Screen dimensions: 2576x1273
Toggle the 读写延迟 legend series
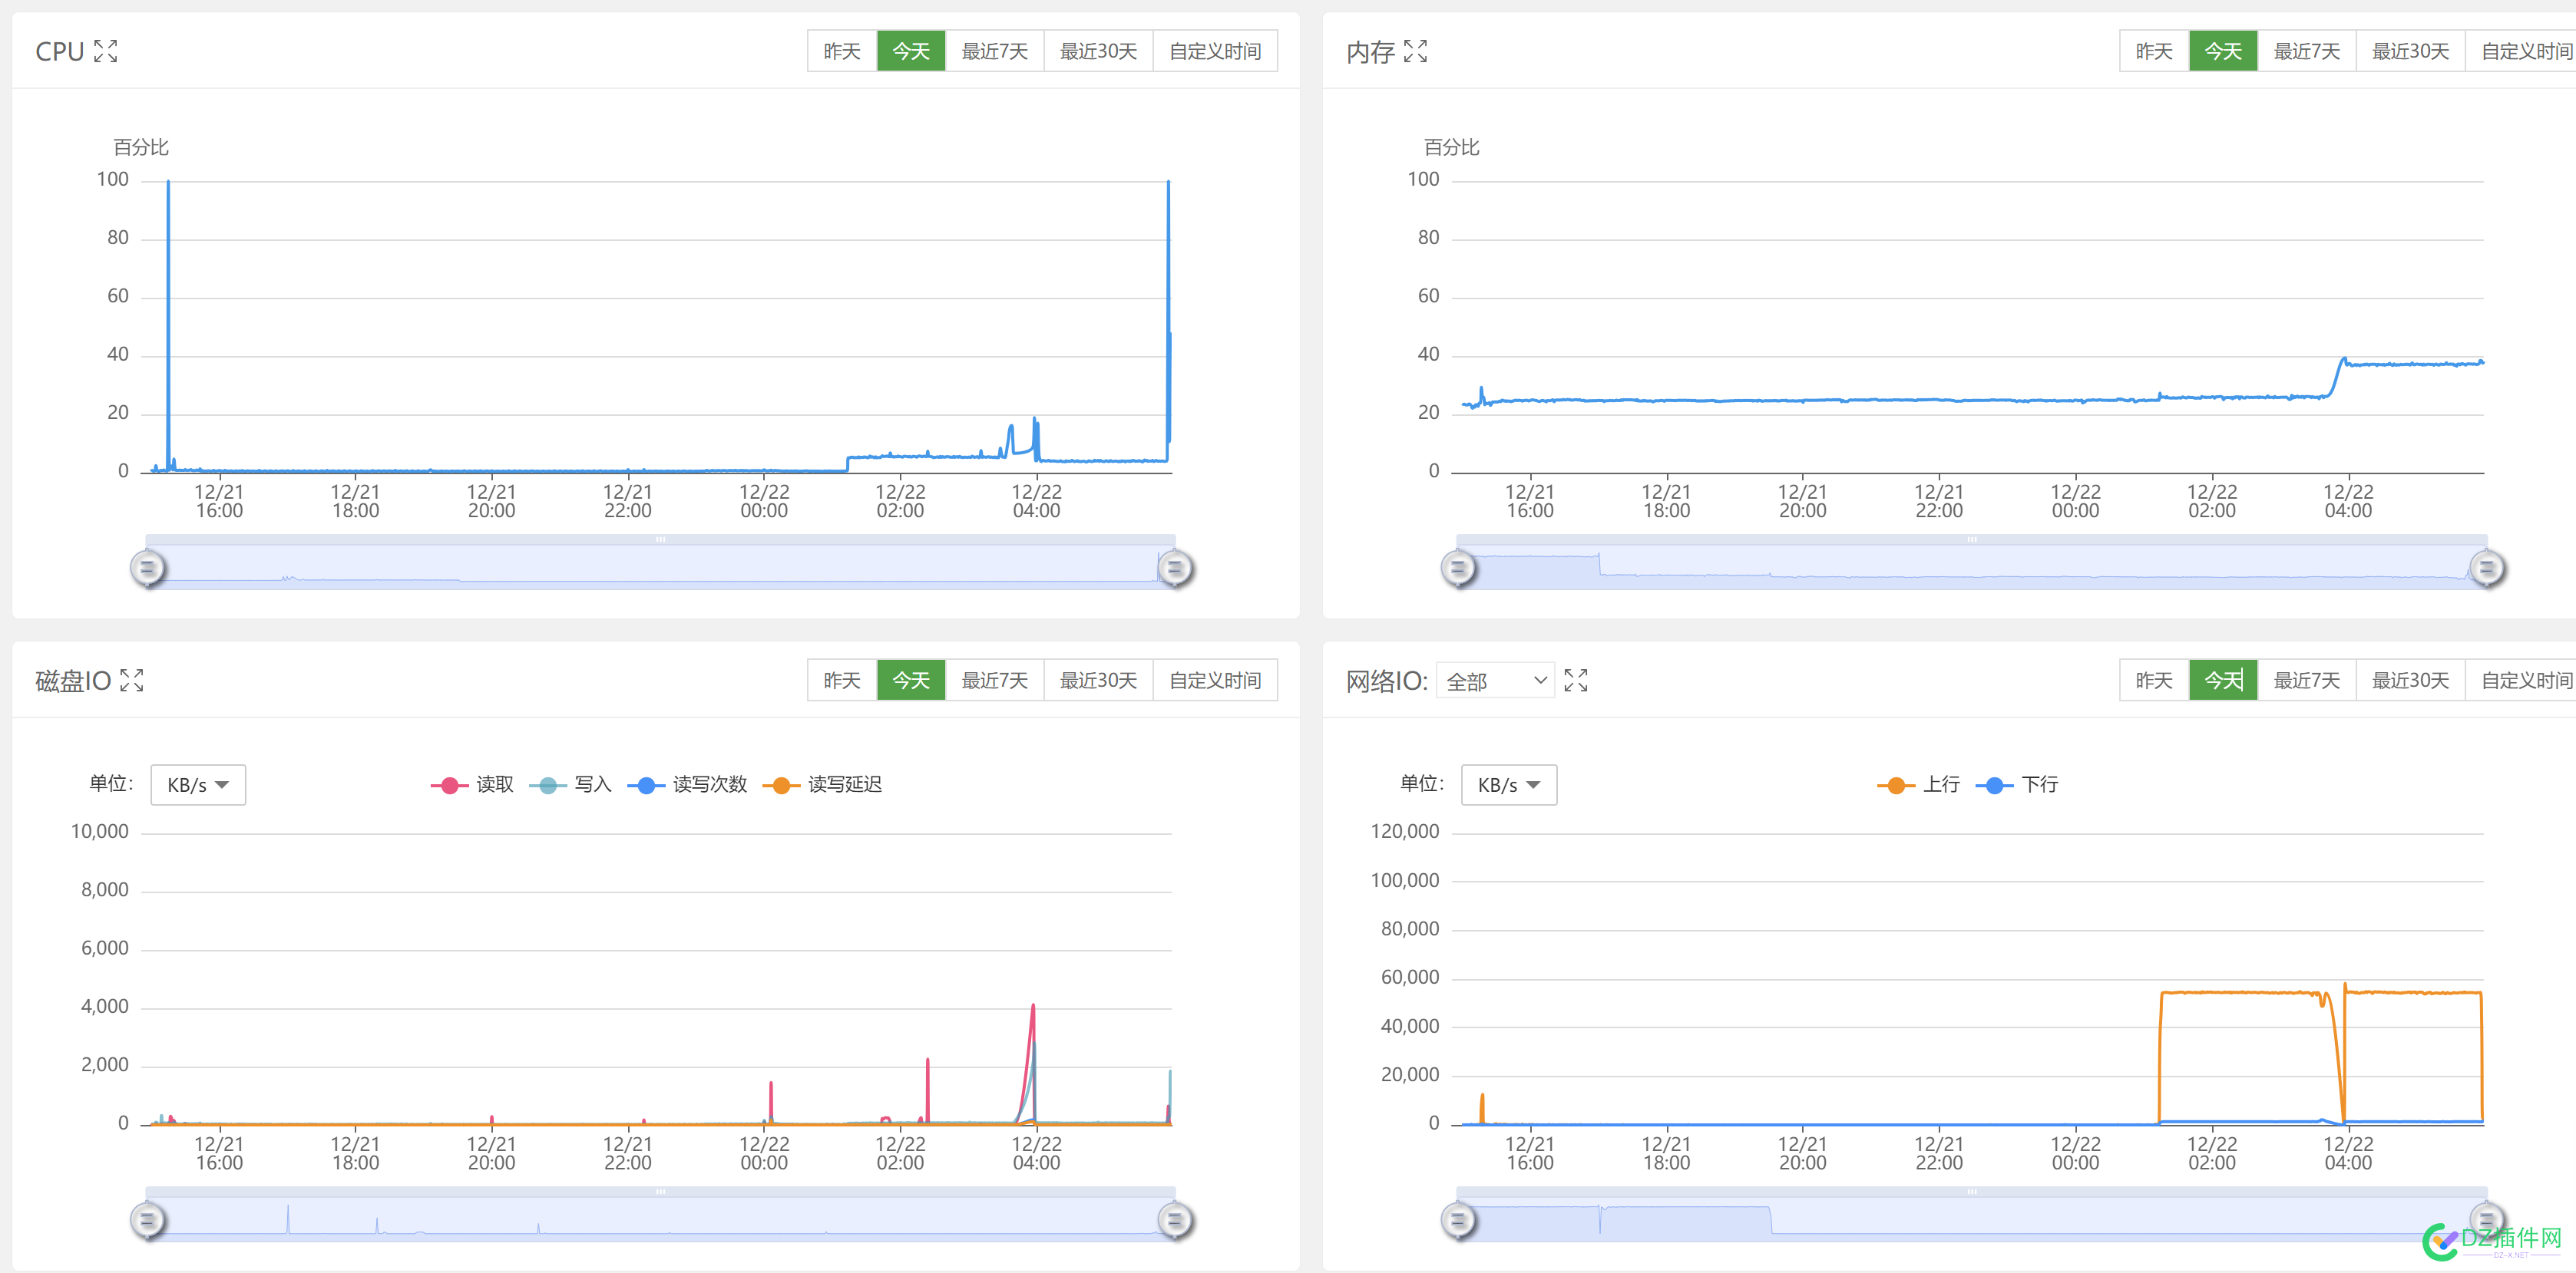point(822,784)
